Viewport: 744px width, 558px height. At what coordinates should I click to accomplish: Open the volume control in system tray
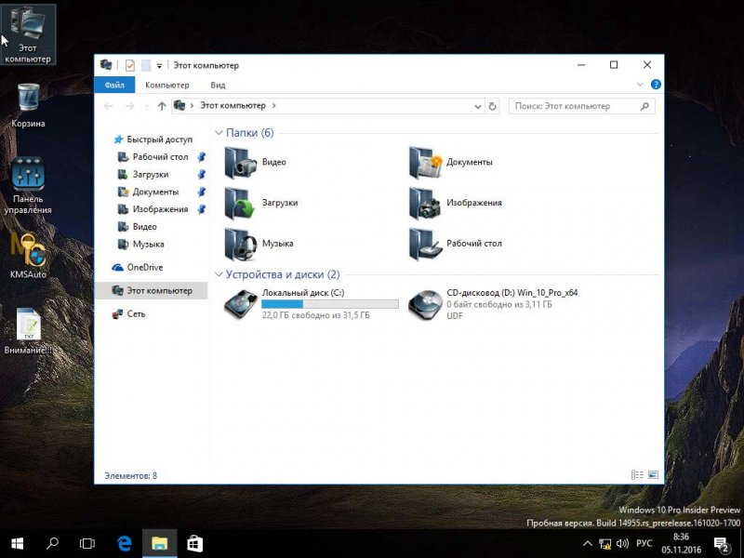(622, 544)
